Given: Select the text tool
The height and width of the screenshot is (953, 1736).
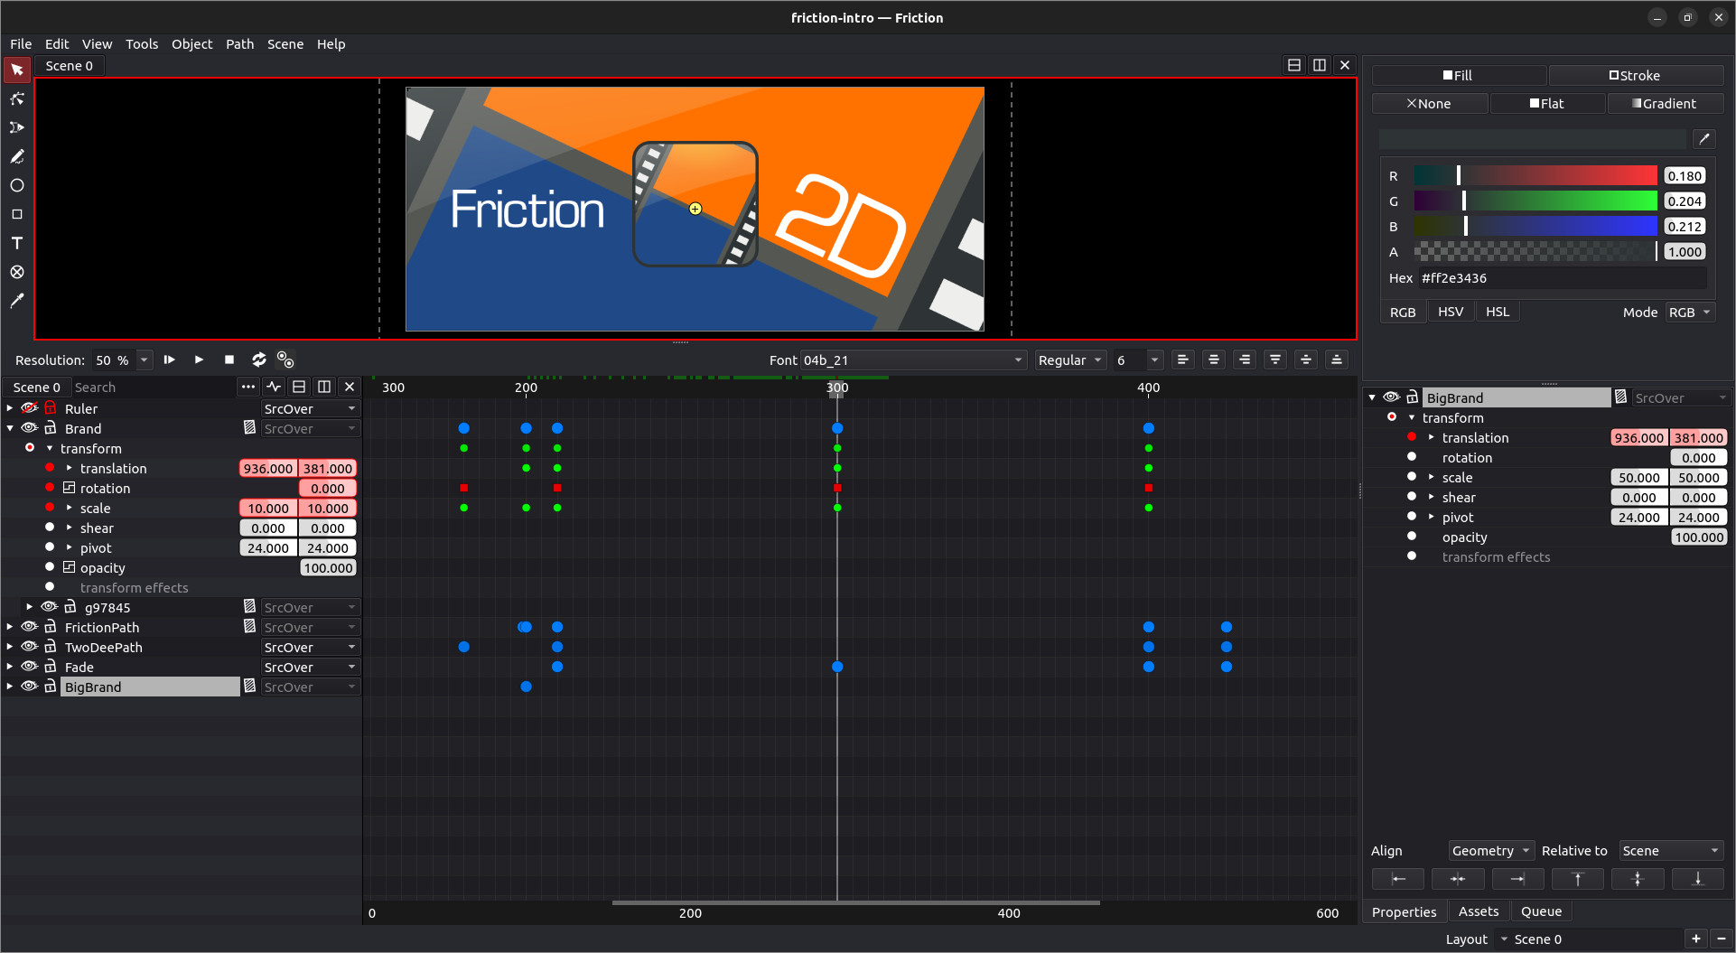Looking at the screenshot, I should tap(17, 243).
